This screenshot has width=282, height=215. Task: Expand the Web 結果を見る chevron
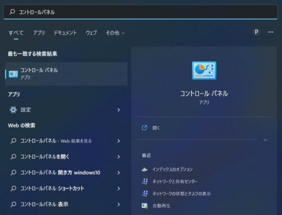[118, 141]
